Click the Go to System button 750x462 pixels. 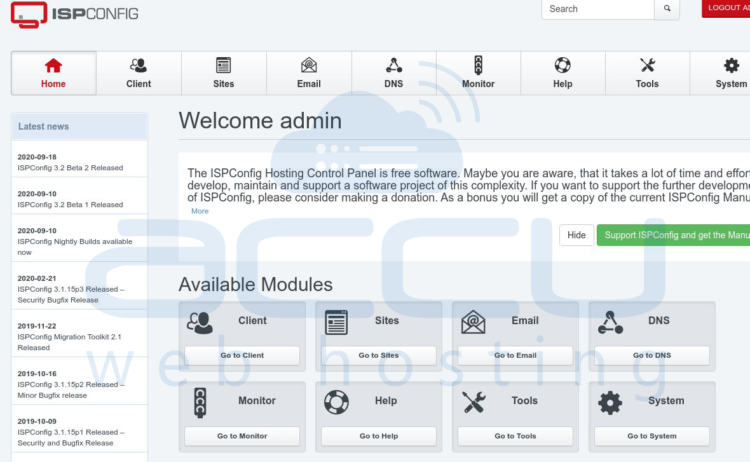pos(652,436)
